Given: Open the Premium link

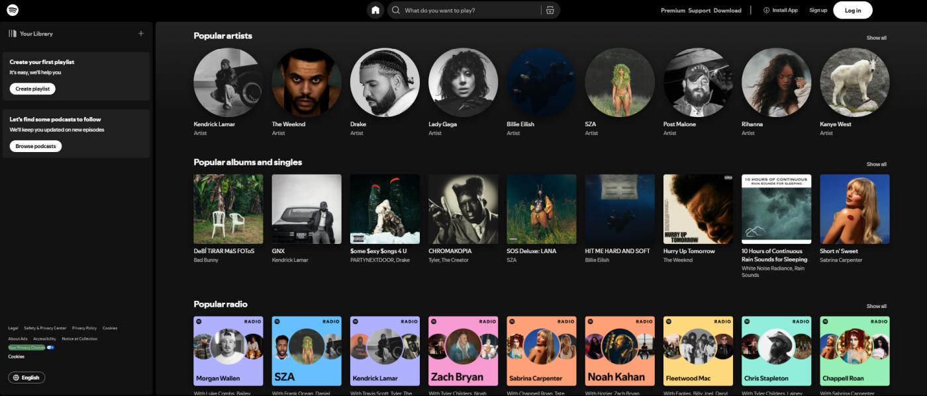Looking at the screenshot, I should click(x=673, y=11).
